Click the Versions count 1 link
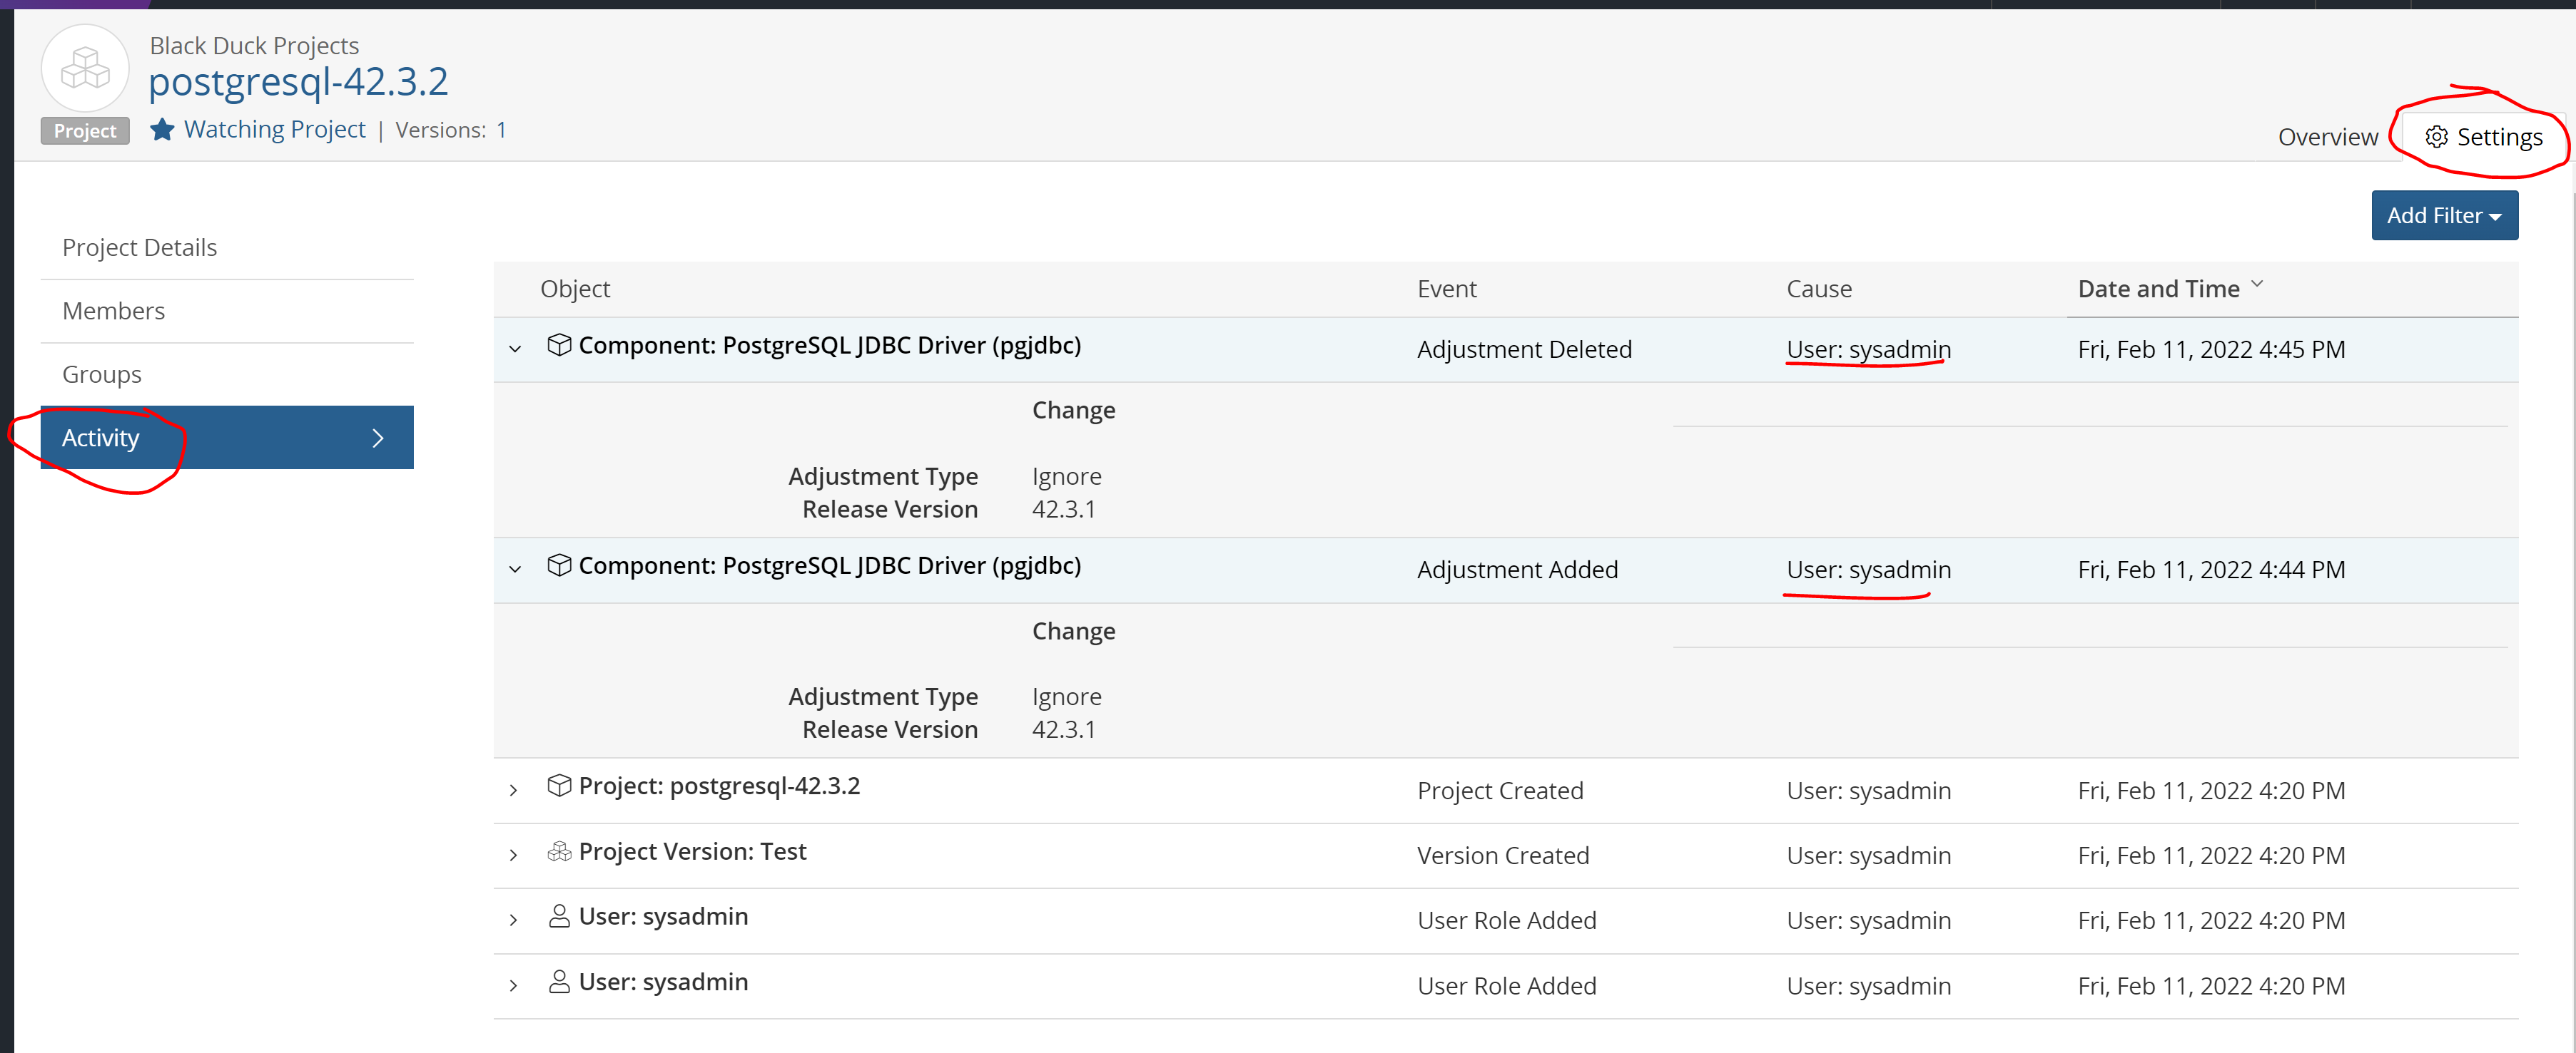 501,130
